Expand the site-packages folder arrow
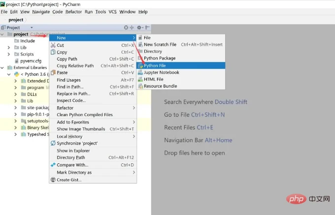Screen dimensions: 335x215 coord(16,107)
